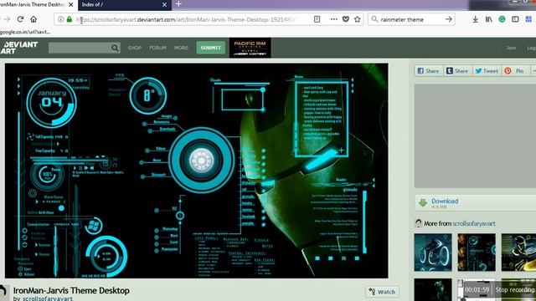This screenshot has width=536, height=301.
Task: Share on Facebook button
Action: pos(428,71)
